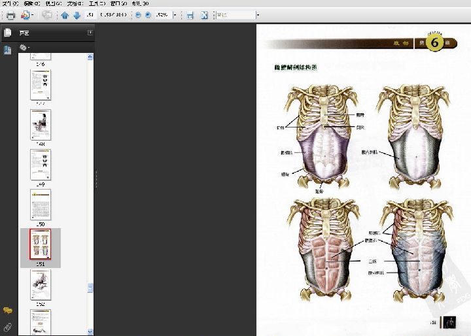Viewport: 471px width, 336px height.
Task: Open the 窗口 (Window) menu
Action: coord(118,3)
